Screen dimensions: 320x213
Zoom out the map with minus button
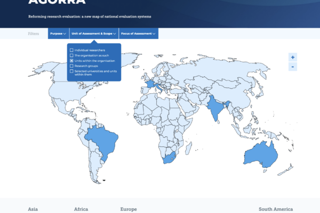pyautogui.click(x=293, y=67)
